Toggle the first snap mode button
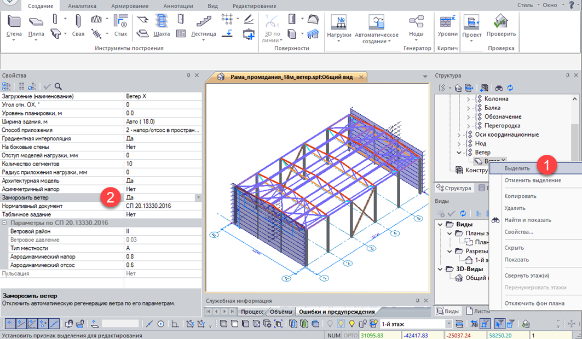The image size is (582, 339). 10,324
